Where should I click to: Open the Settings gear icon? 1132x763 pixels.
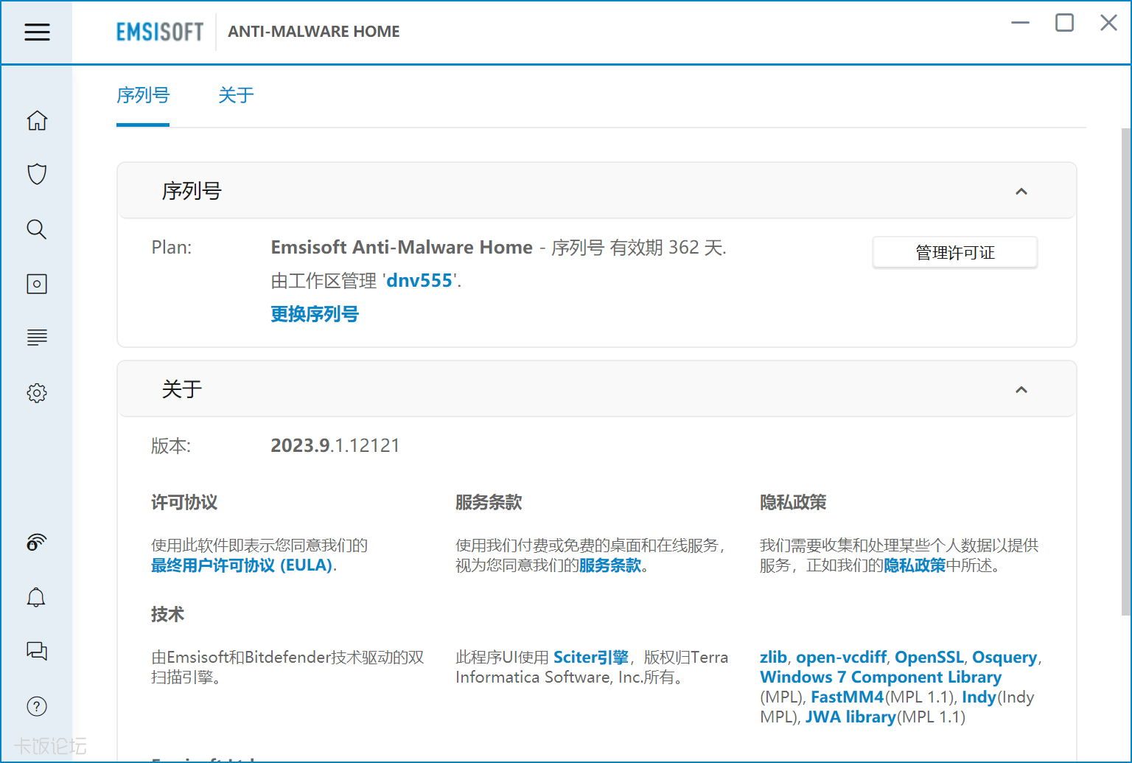(x=37, y=393)
